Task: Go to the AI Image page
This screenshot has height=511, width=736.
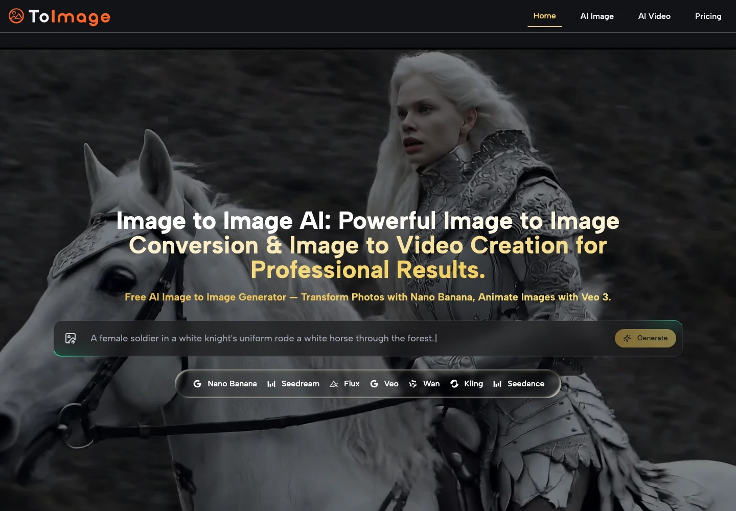Action: (x=597, y=16)
